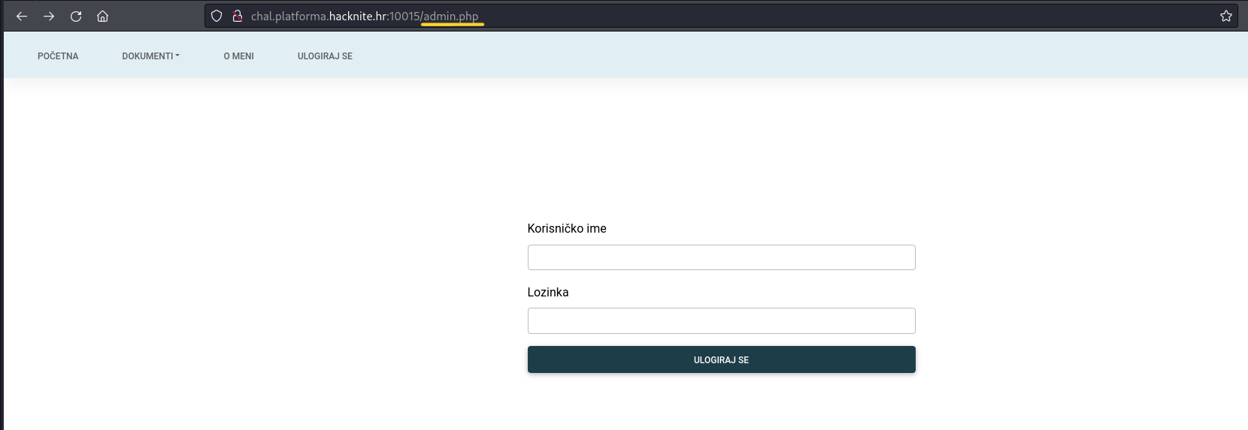Click the URL in the address bar
The width and height of the screenshot is (1248, 430).
365,16
